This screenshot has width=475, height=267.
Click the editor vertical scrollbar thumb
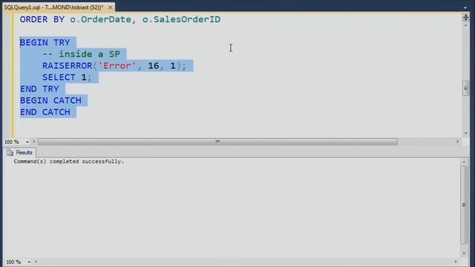pyautogui.click(x=465, y=88)
